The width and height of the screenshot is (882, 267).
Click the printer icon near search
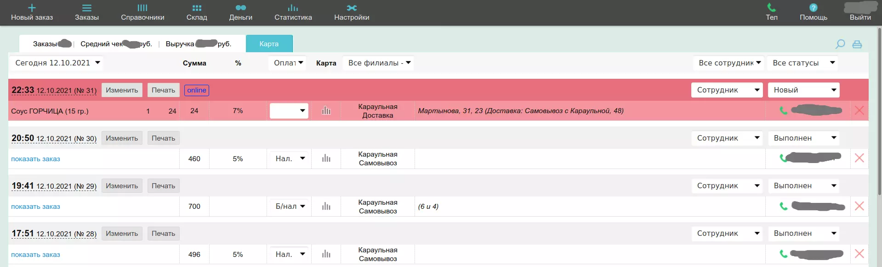pyautogui.click(x=857, y=44)
